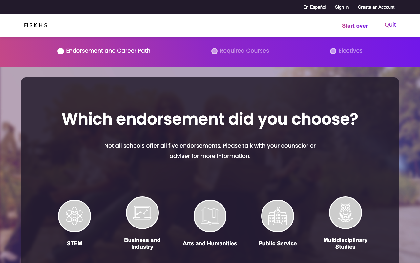Image resolution: width=420 pixels, height=263 pixels.
Task: Click the ELSIK H S school name
Action: [x=35, y=25]
